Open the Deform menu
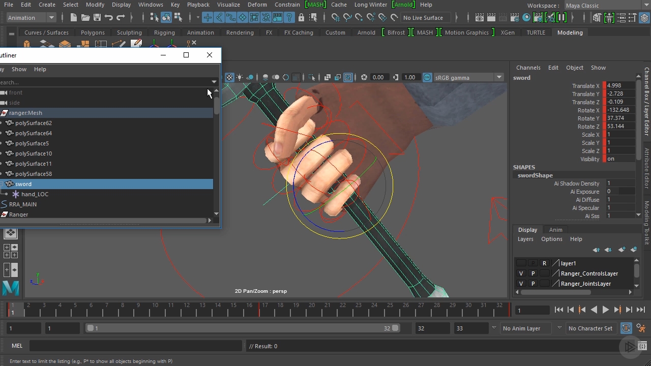This screenshot has width=651, height=366. 257,5
